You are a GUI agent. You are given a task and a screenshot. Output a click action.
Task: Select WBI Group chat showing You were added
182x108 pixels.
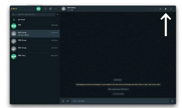[x=35, y=34]
